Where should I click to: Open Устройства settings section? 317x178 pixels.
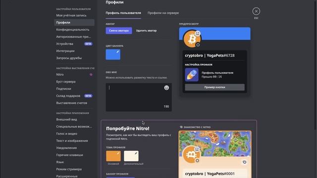click(x=74, y=44)
